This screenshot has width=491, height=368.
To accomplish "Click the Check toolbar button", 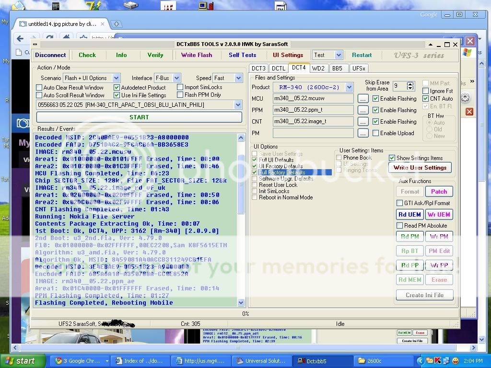I will (87, 55).
